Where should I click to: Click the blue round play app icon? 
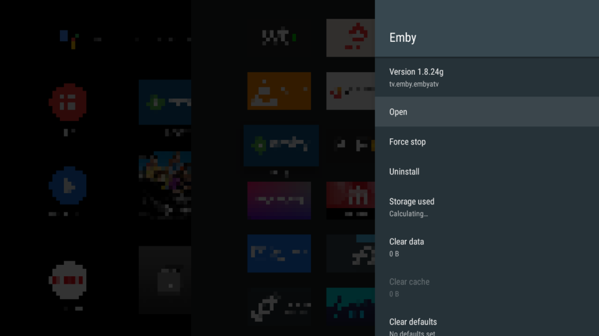(x=68, y=186)
